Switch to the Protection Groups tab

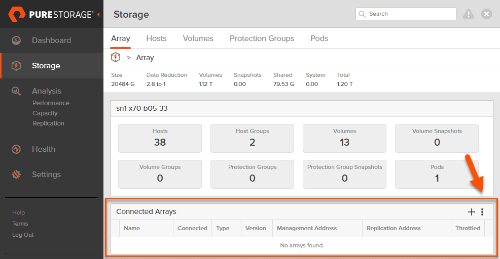[x=262, y=38]
